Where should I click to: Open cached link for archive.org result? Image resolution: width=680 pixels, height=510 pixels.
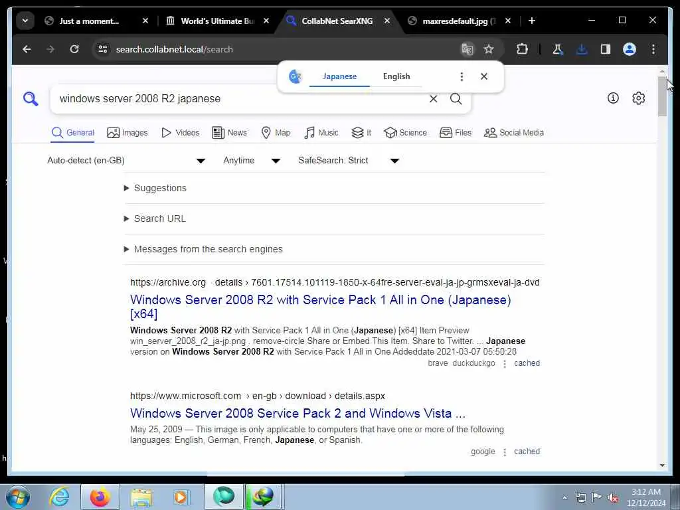coord(527,363)
